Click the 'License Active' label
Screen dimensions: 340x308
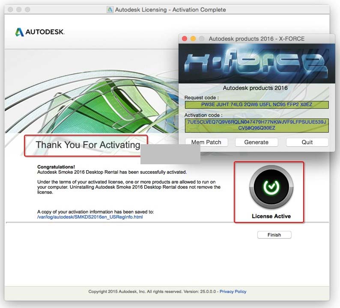(x=271, y=216)
